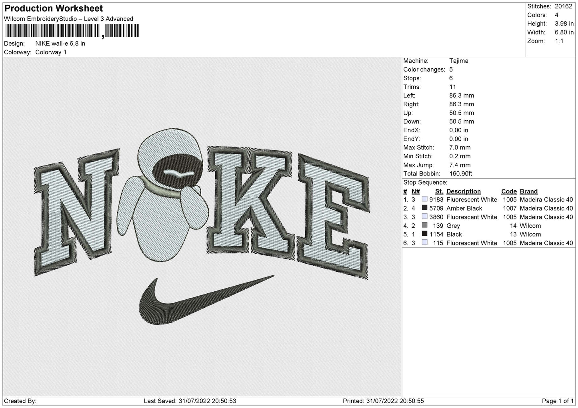Click the zoom value '1:1'

coord(559,41)
